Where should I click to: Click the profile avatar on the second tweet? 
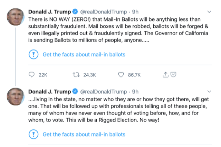tap(15, 96)
